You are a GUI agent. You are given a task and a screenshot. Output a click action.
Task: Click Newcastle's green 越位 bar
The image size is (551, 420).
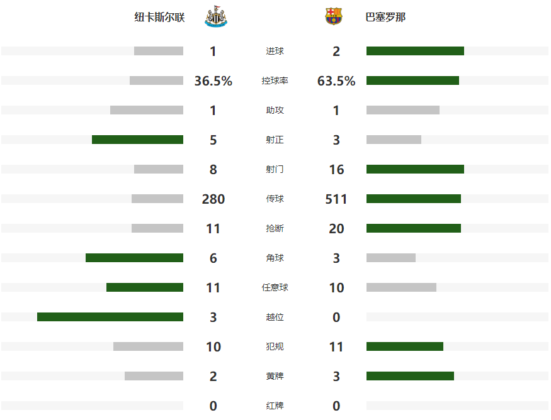pyautogui.click(x=110, y=317)
